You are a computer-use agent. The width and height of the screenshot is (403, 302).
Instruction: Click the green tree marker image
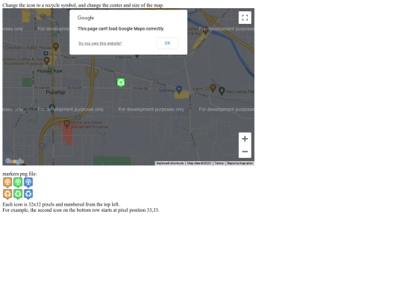[x=18, y=183]
